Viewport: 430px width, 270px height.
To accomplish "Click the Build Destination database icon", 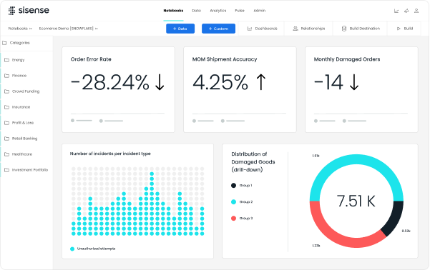I will [x=344, y=29].
